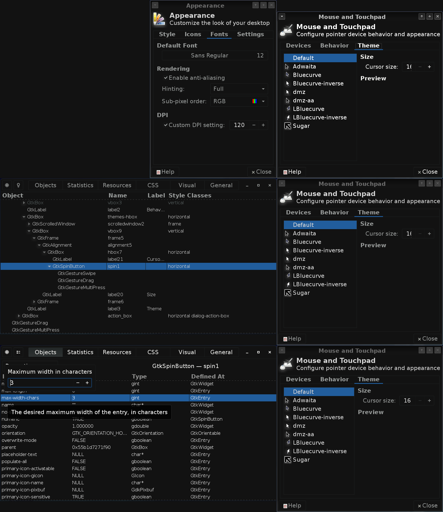Collapse the GtkSpinButton spin1 tree node
This screenshot has width=443, height=512.
pyautogui.click(x=50, y=266)
